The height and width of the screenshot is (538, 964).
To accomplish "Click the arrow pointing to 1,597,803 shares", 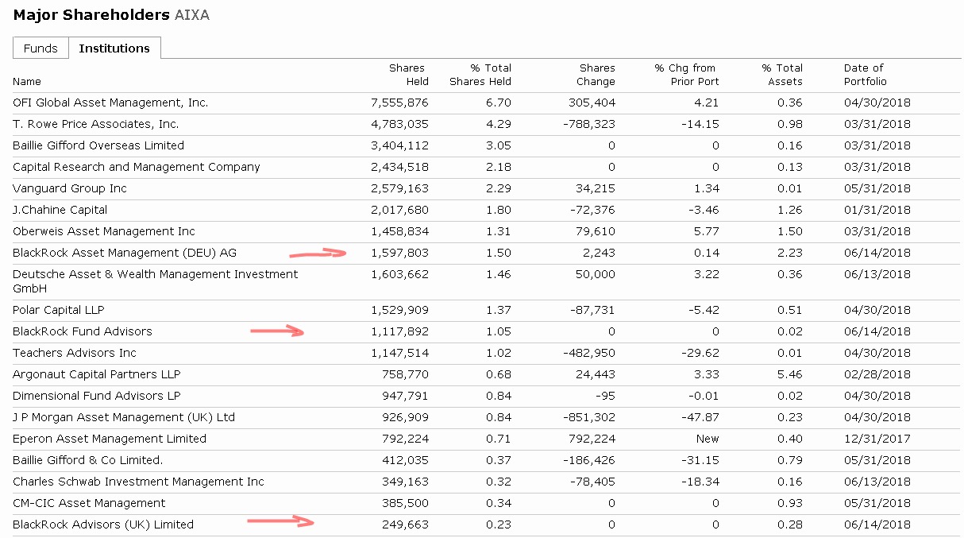I will pyautogui.click(x=318, y=254).
